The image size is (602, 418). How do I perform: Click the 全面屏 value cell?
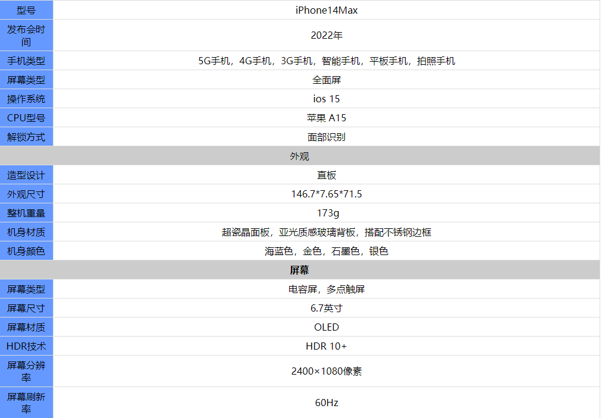[x=327, y=80]
